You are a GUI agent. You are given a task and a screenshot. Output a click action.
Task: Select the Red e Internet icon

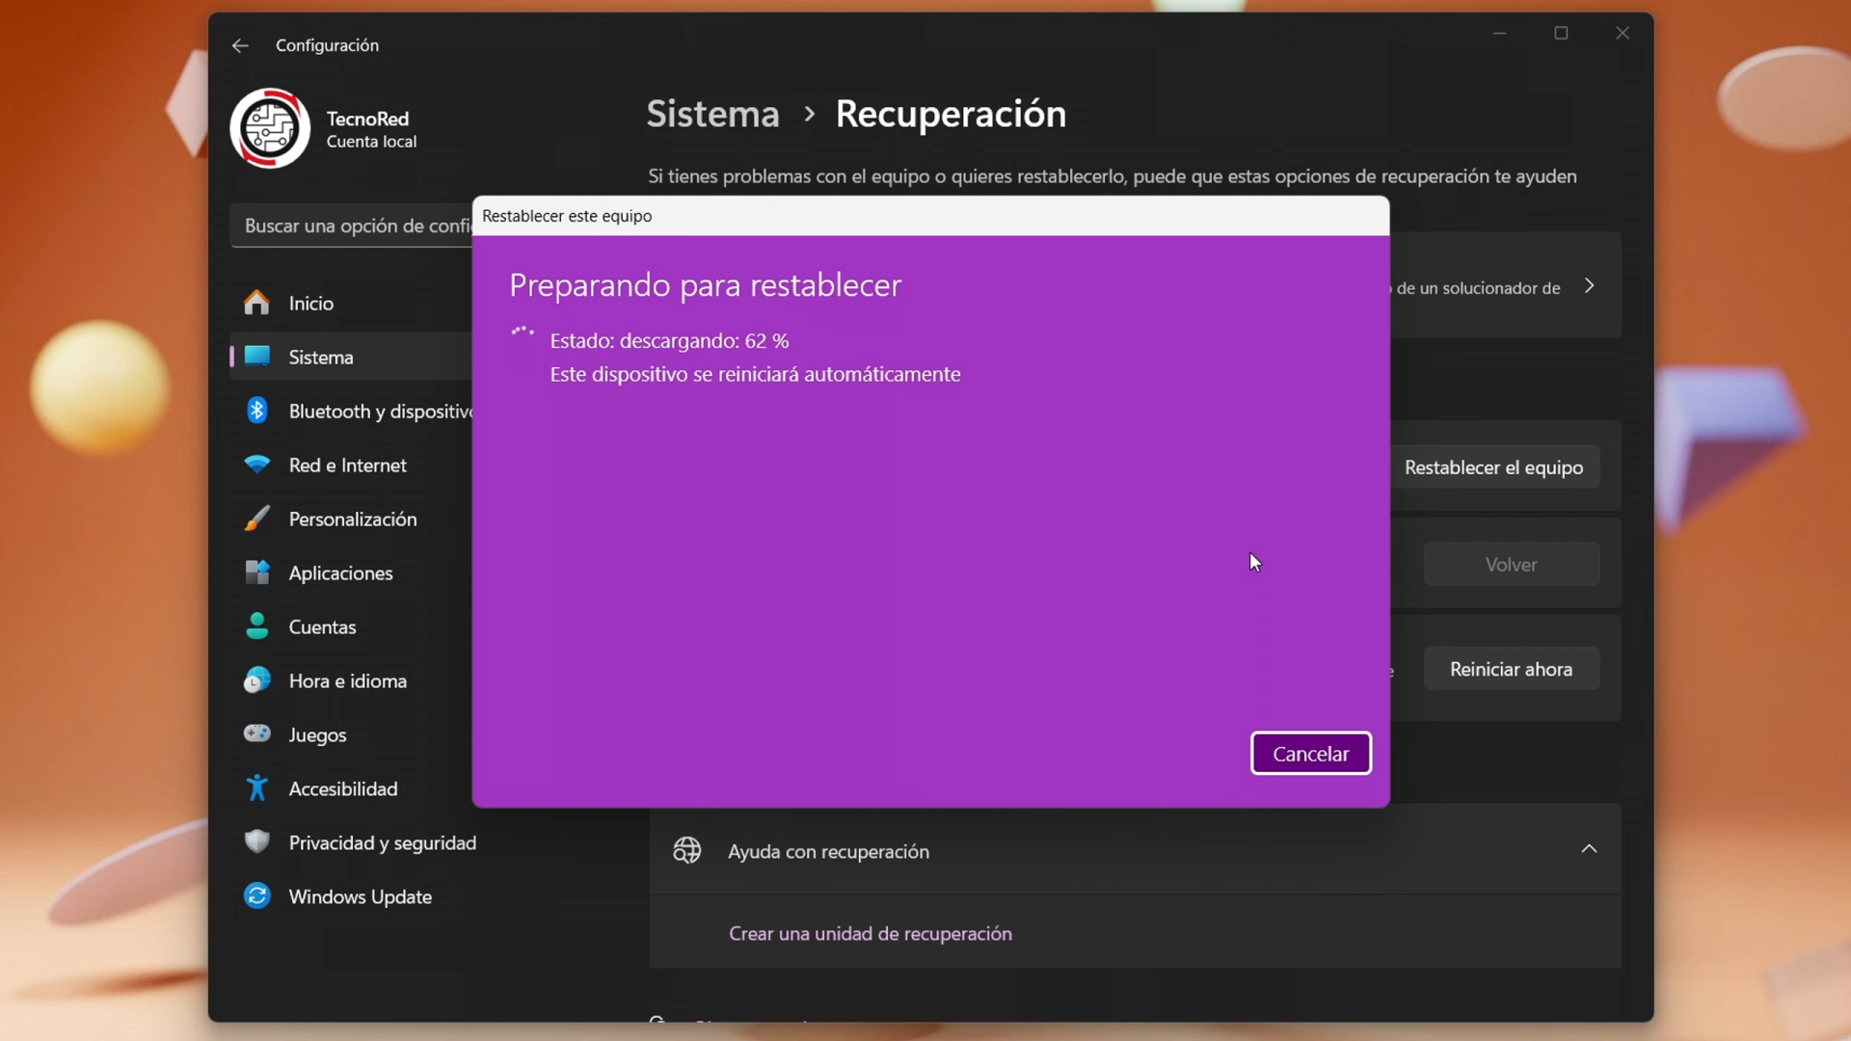click(x=257, y=465)
